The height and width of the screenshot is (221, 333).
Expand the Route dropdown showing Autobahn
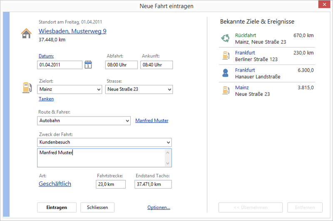127,121
